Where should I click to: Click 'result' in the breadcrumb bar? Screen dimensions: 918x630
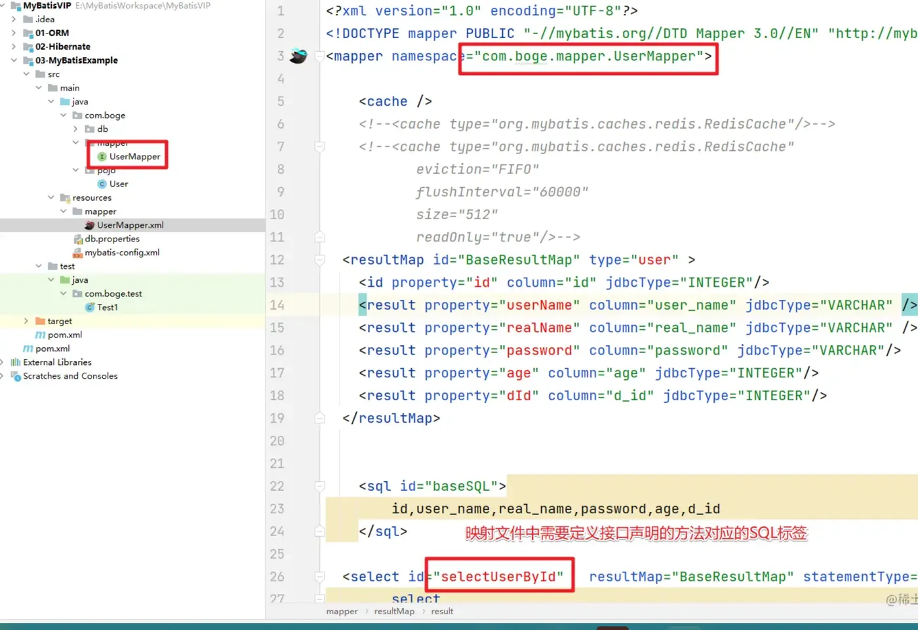pyautogui.click(x=442, y=612)
